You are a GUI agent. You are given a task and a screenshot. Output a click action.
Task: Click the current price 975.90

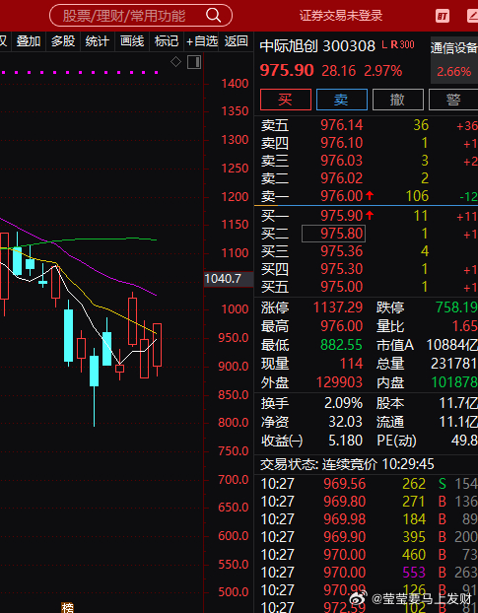click(287, 71)
